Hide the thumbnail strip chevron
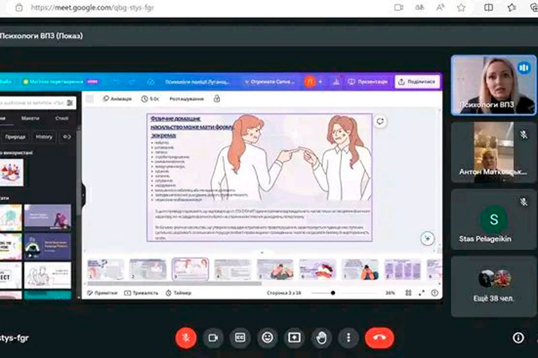 [262, 253]
